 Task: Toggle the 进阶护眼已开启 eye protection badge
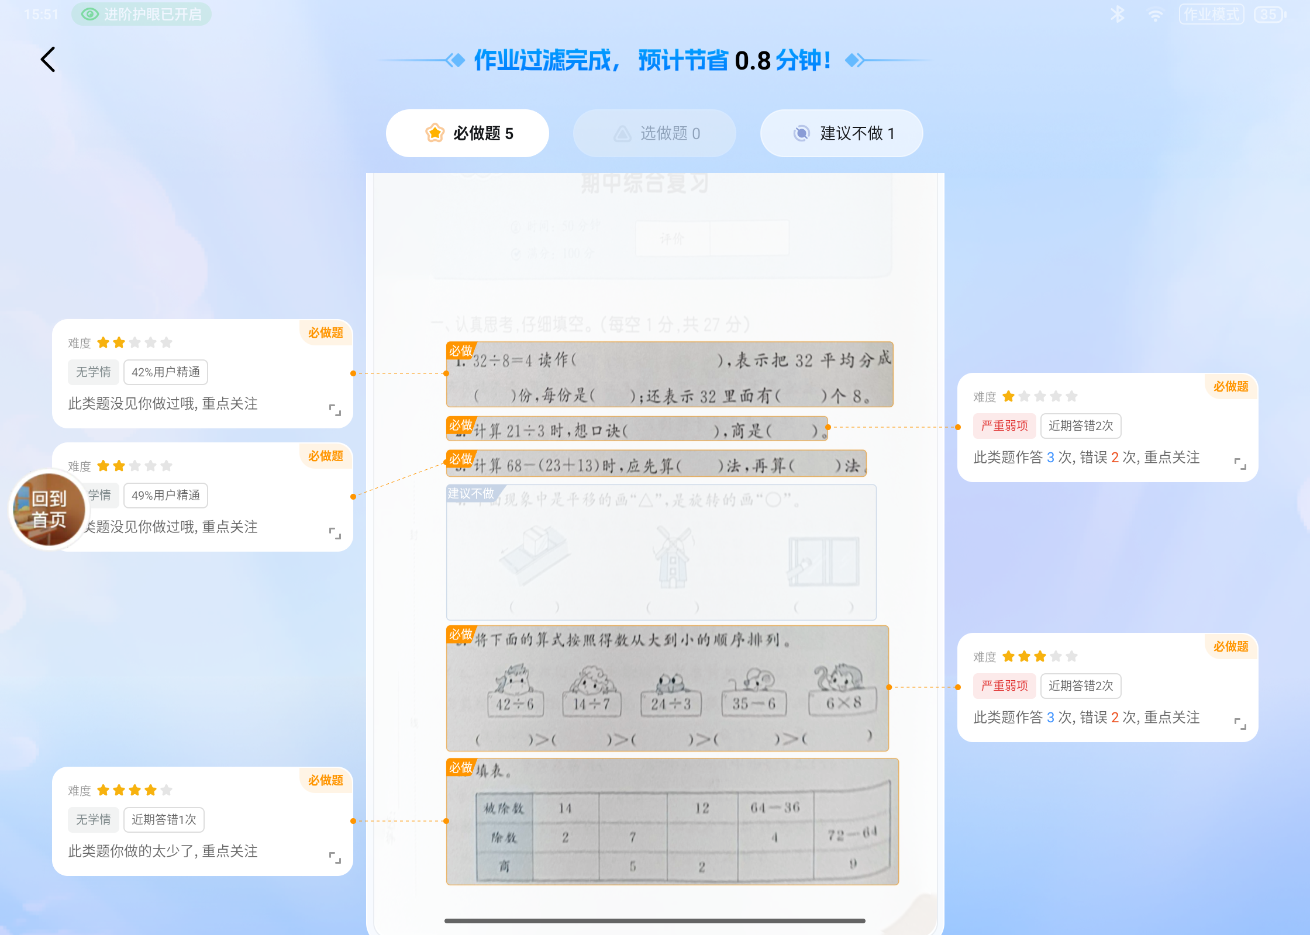[142, 14]
